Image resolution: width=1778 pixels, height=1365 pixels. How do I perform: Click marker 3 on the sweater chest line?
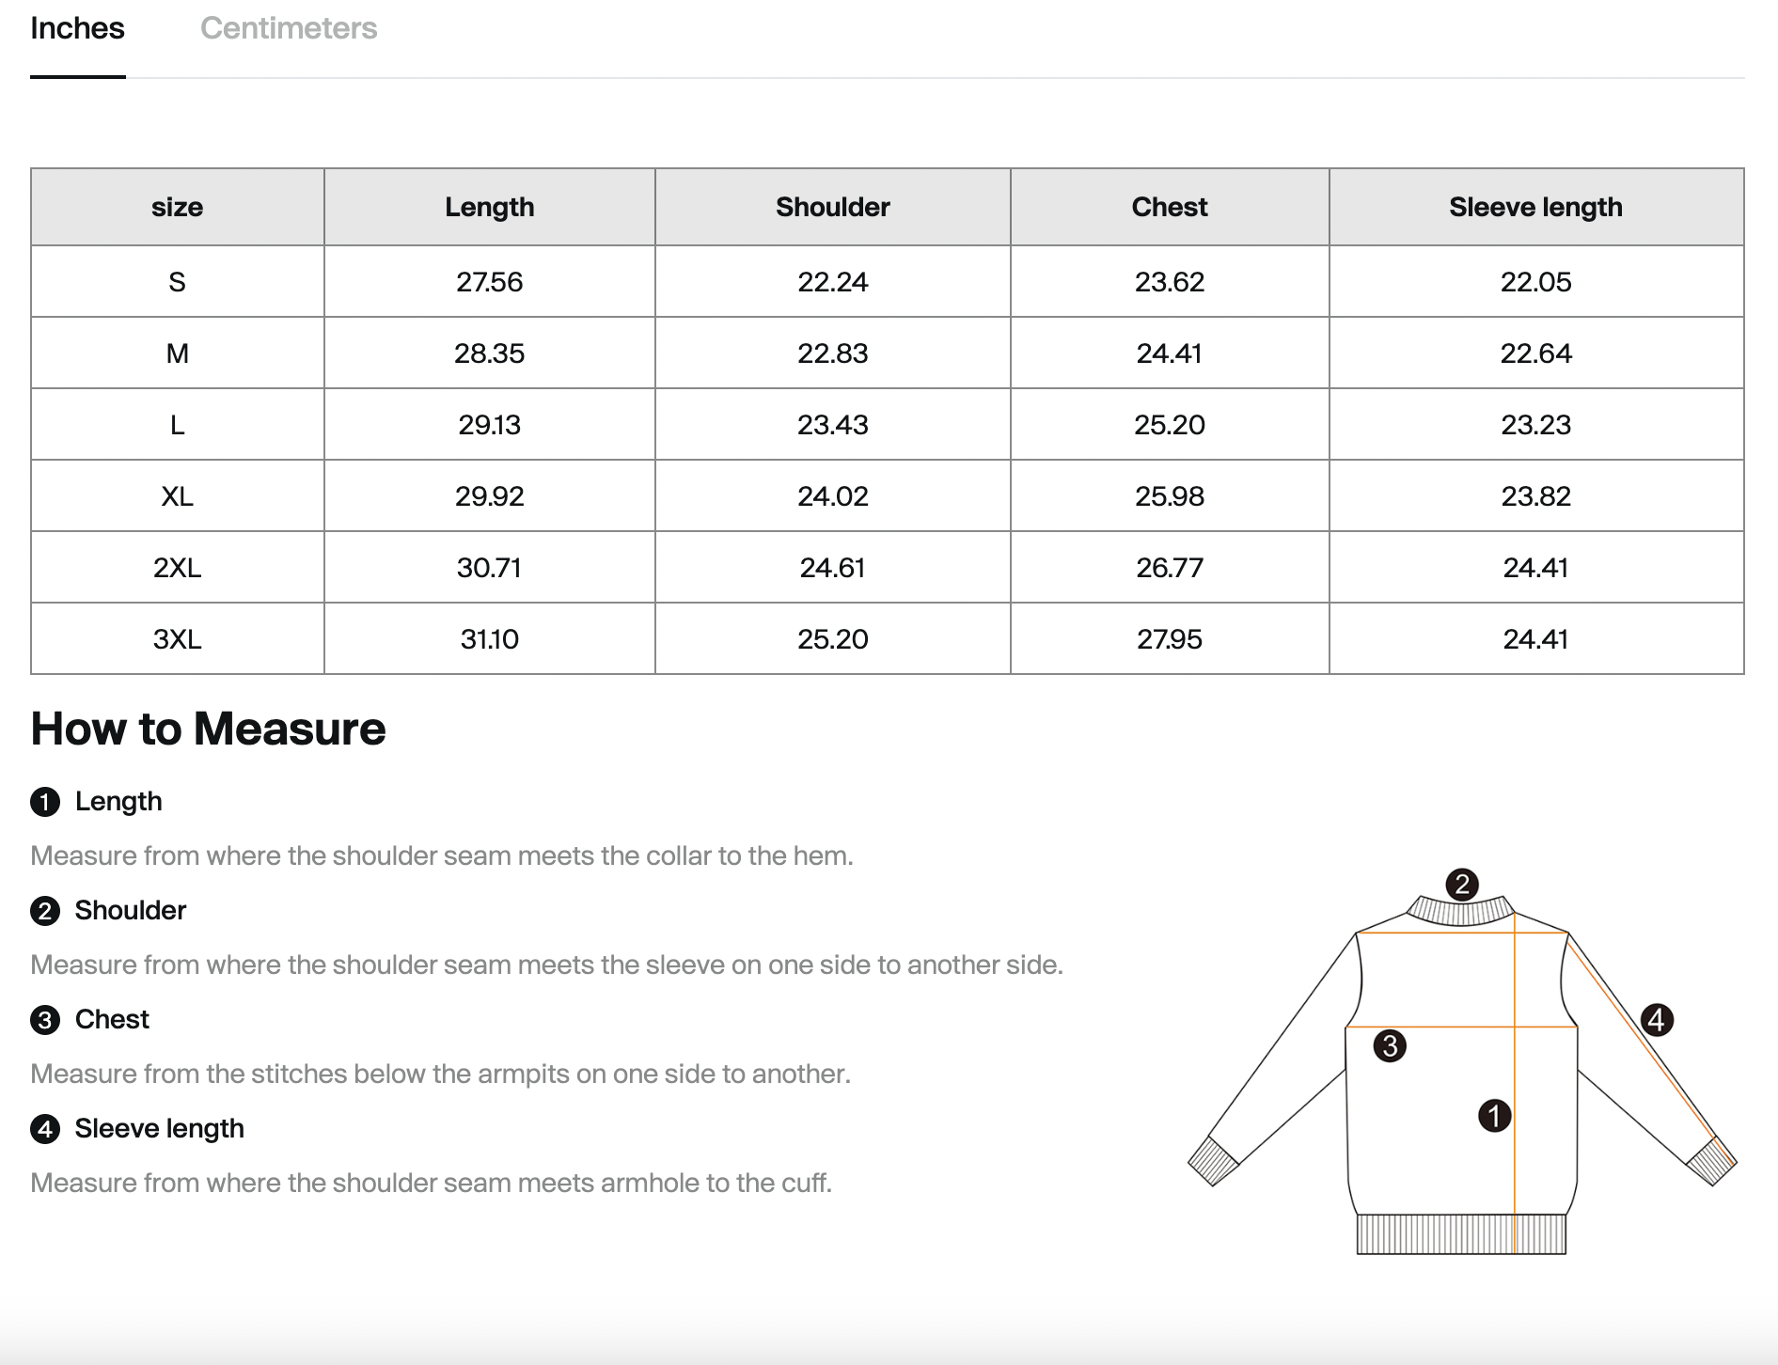(x=1390, y=1045)
